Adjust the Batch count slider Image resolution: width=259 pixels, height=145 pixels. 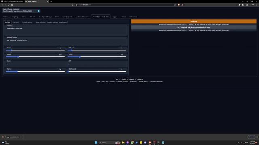(97, 72)
